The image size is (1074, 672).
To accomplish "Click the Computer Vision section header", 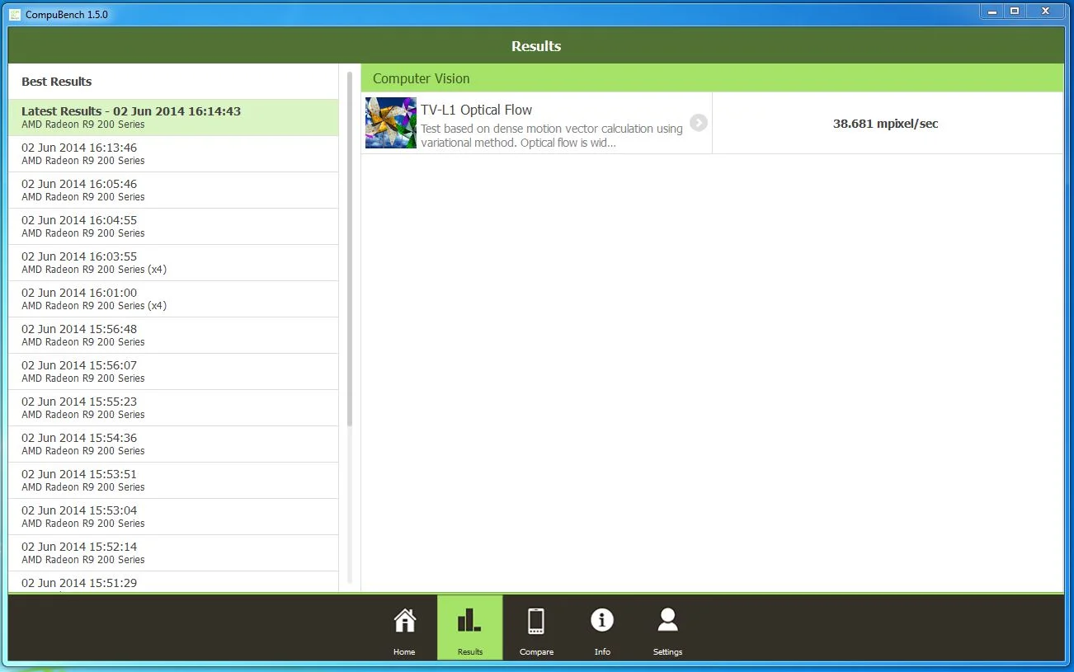I will click(x=712, y=78).
